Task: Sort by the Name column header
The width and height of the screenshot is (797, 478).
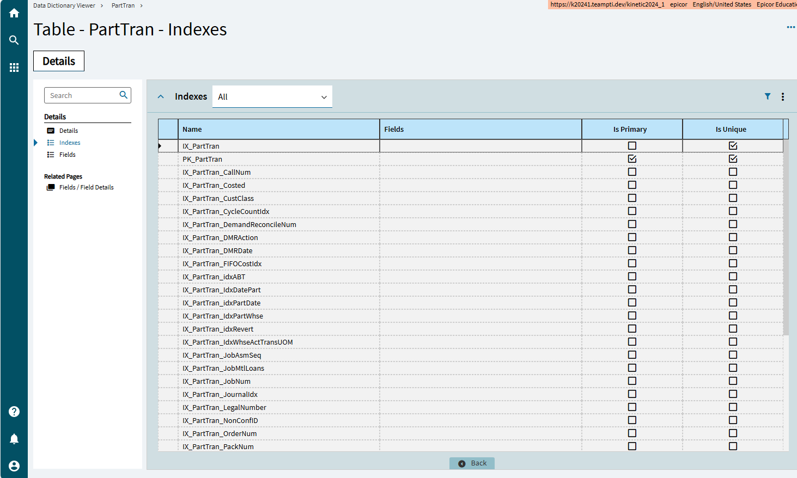Action: [279, 130]
